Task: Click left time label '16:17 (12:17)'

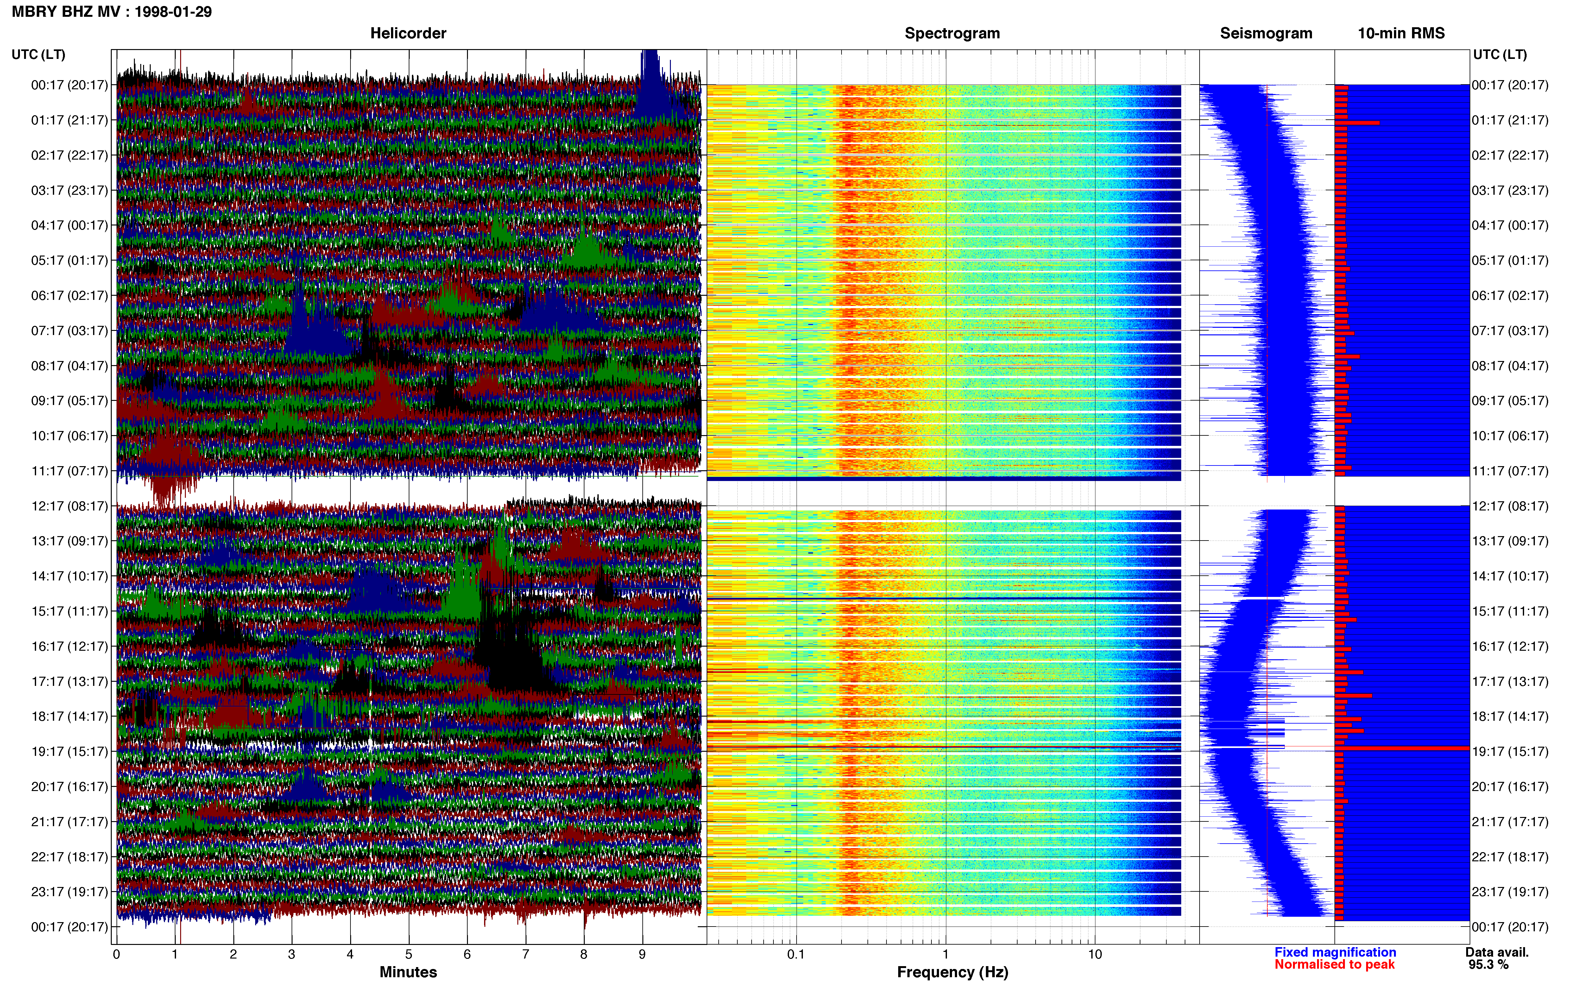Action: click(x=70, y=646)
